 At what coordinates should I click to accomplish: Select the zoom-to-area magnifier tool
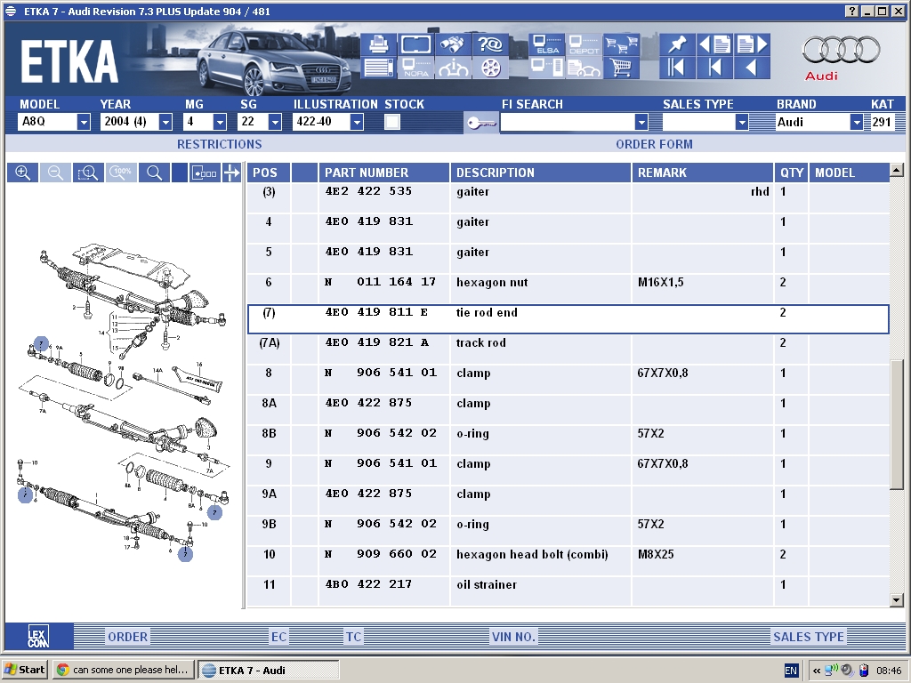88,173
